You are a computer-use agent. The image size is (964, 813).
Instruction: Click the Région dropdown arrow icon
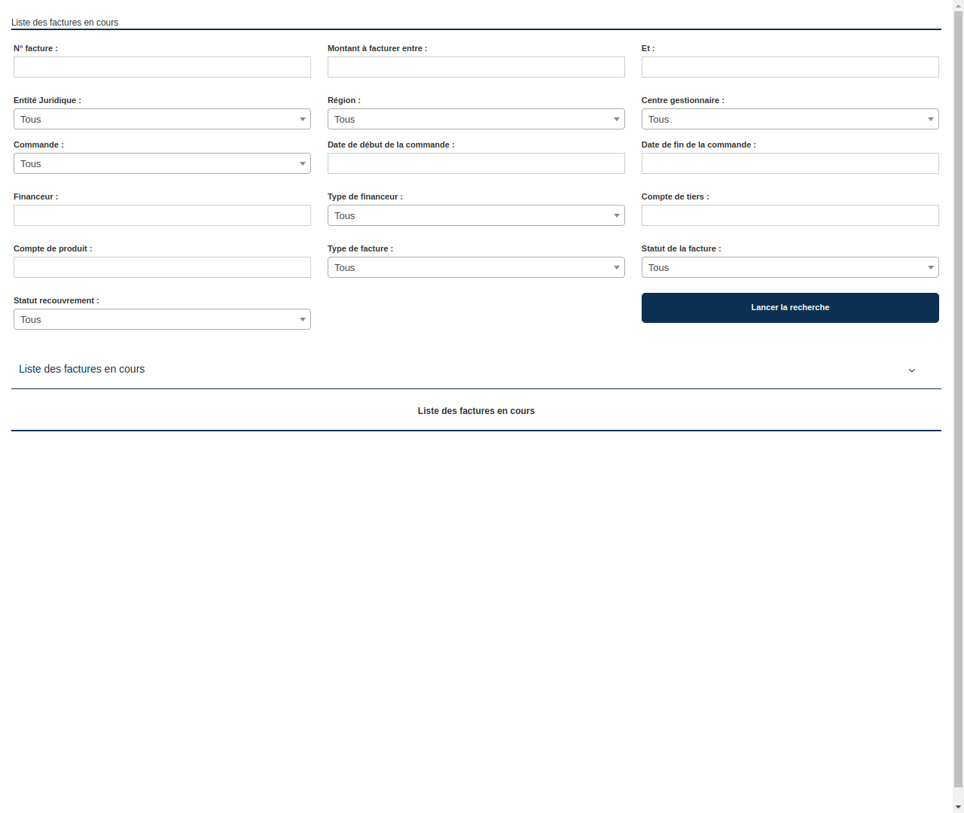click(x=617, y=119)
